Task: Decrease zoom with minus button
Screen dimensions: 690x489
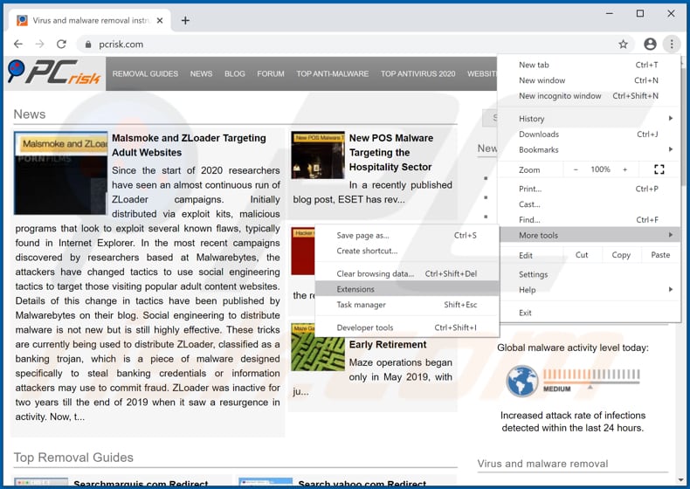Action: point(575,169)
